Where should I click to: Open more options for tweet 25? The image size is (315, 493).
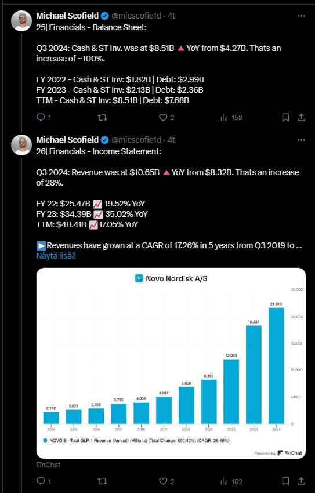pos(301,16)
